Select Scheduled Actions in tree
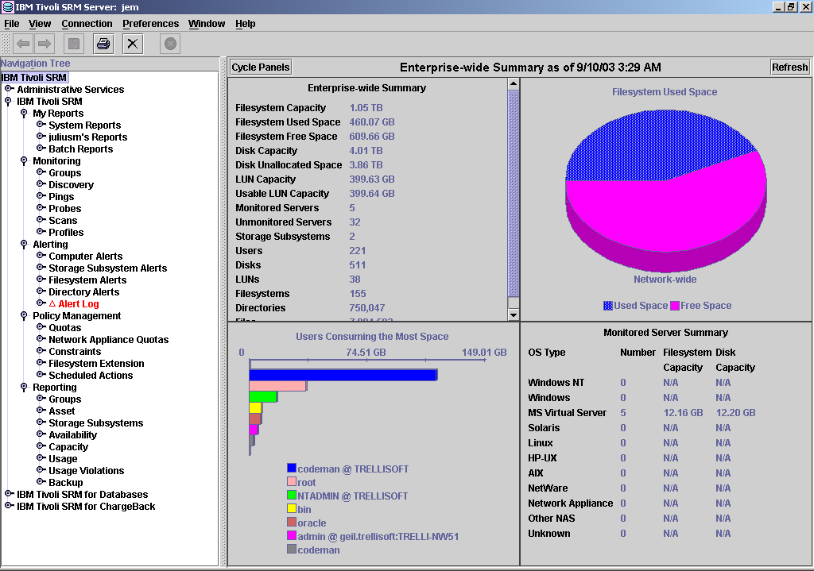814x571 pixels. coord(91,376)
